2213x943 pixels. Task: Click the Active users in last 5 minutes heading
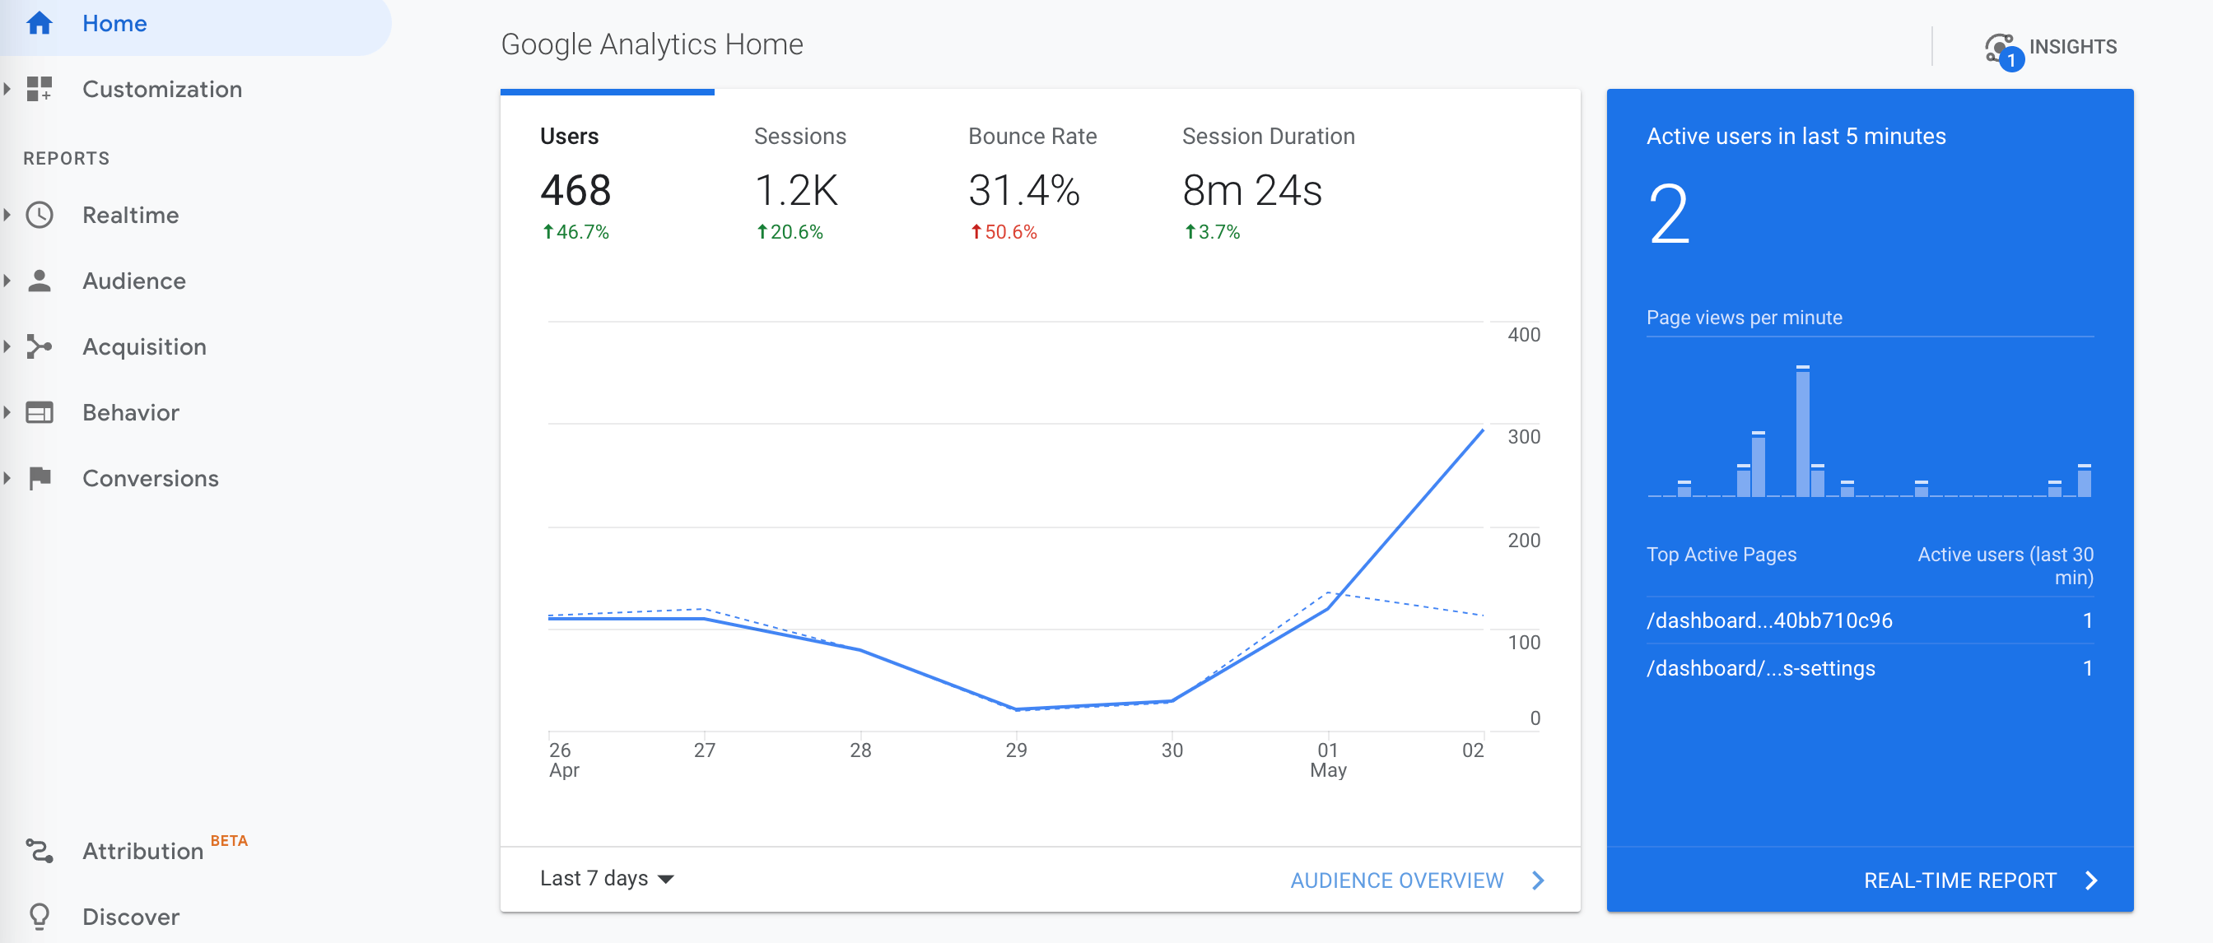pyautogui.click(x=1796, y=137)
